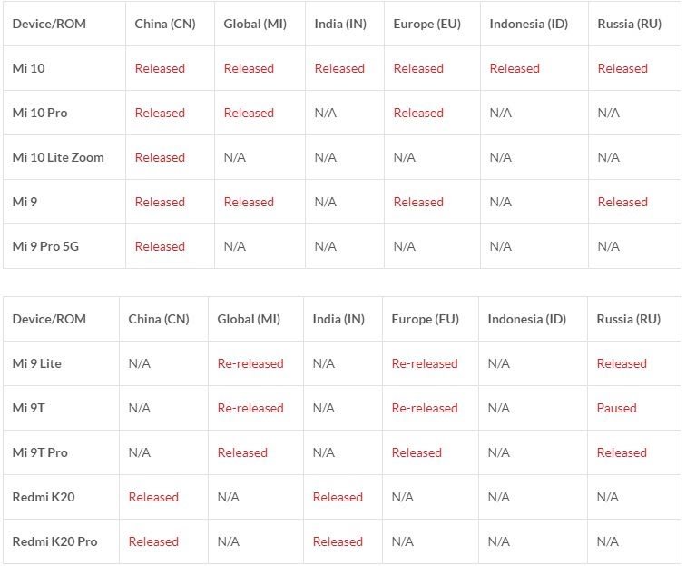Viewport: 686px width, 566px height.
Task: Open Mi 10 India Released link
Action: tap(339, 68)
